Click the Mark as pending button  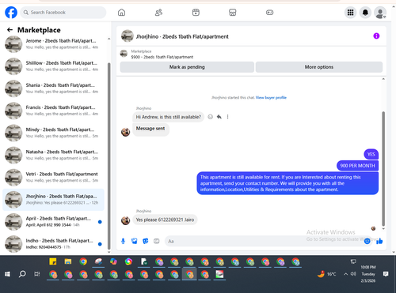pyautogui.click(x=187, y=67)
